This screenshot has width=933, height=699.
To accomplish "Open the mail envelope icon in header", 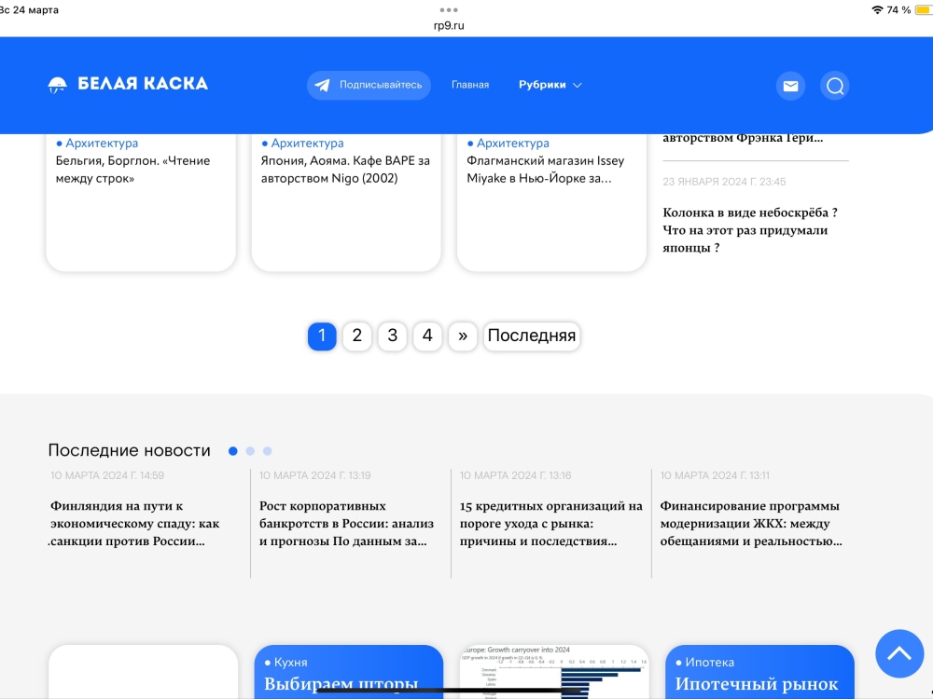I will pyautogui.click(x=790, y=86).
